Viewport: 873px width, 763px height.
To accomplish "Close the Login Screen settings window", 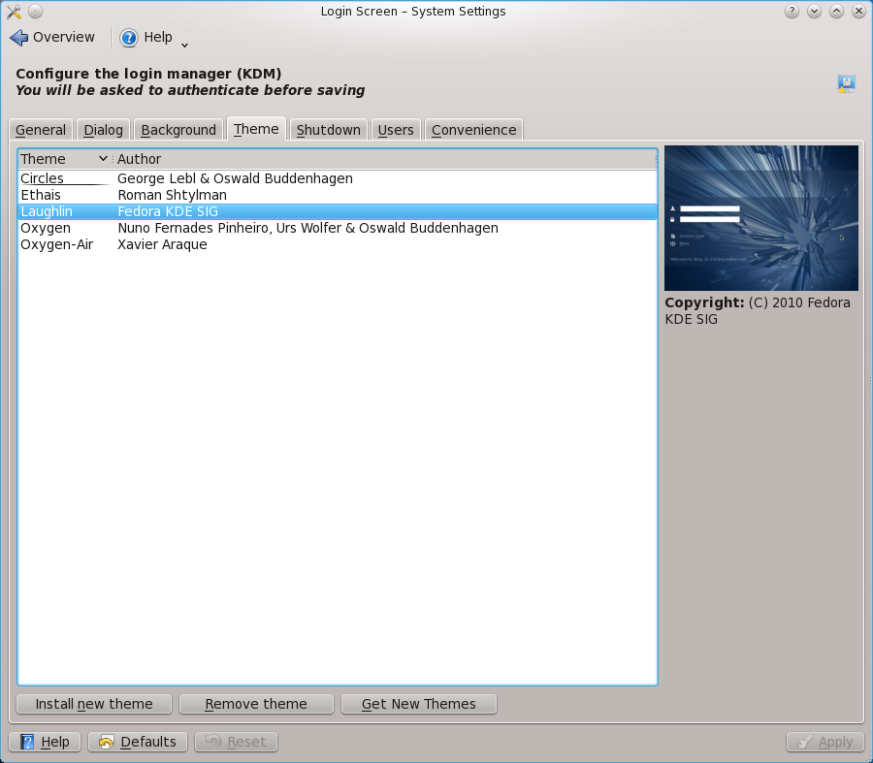I will (x=858, y=11).
